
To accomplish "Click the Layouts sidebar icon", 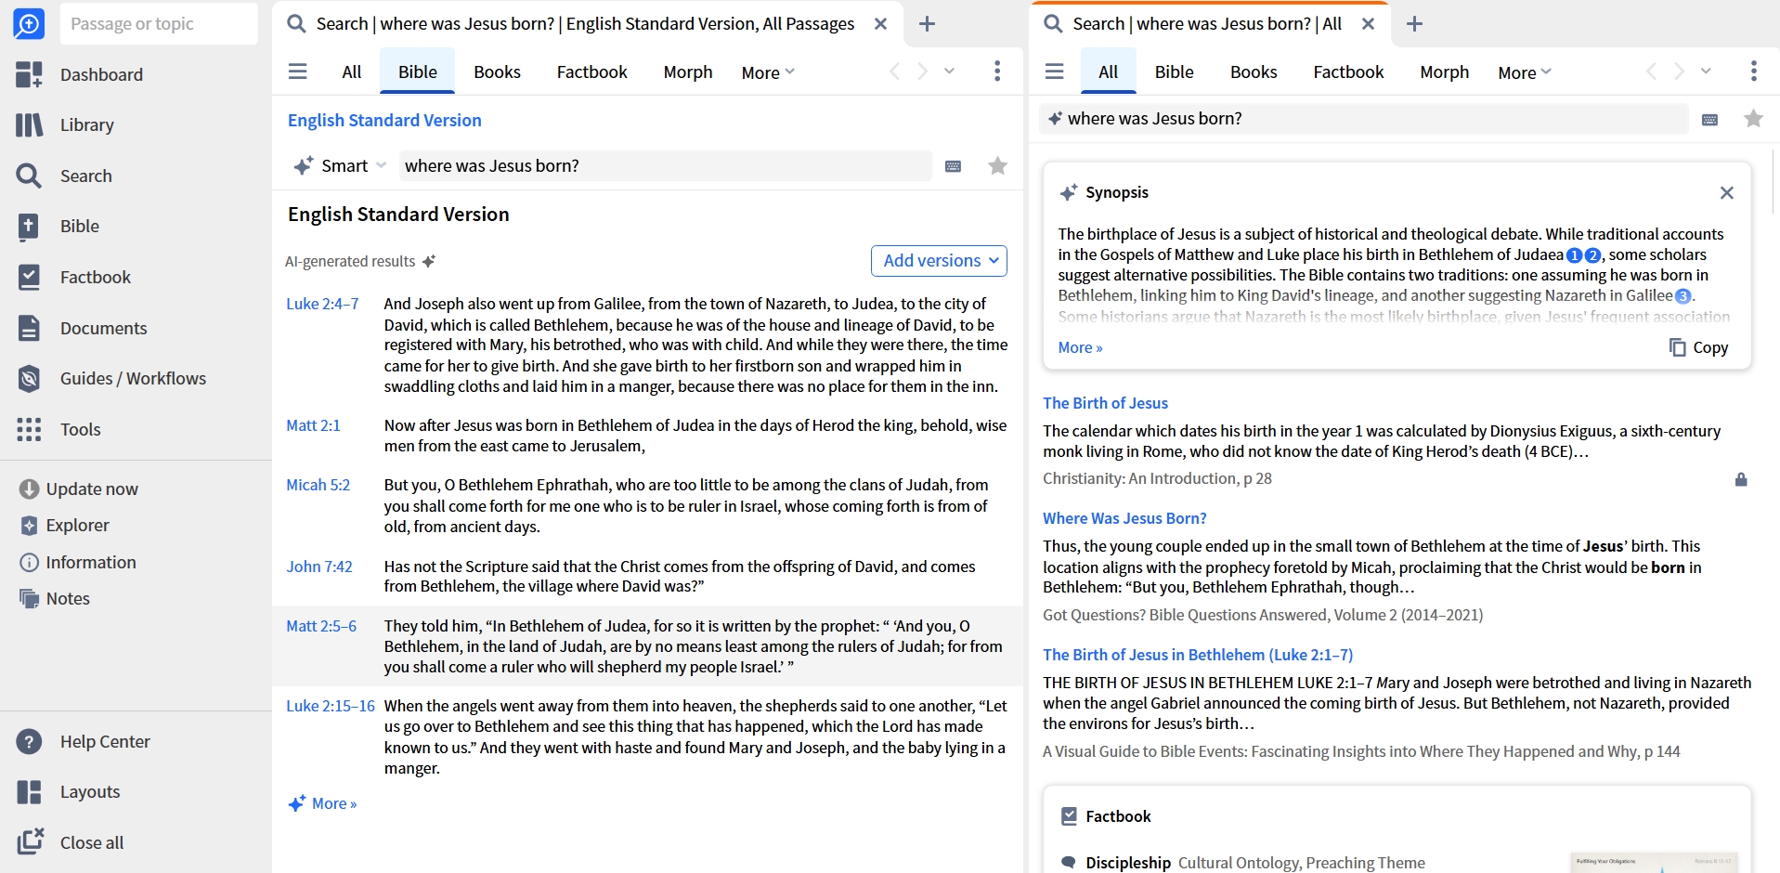I will coord(29,792).
